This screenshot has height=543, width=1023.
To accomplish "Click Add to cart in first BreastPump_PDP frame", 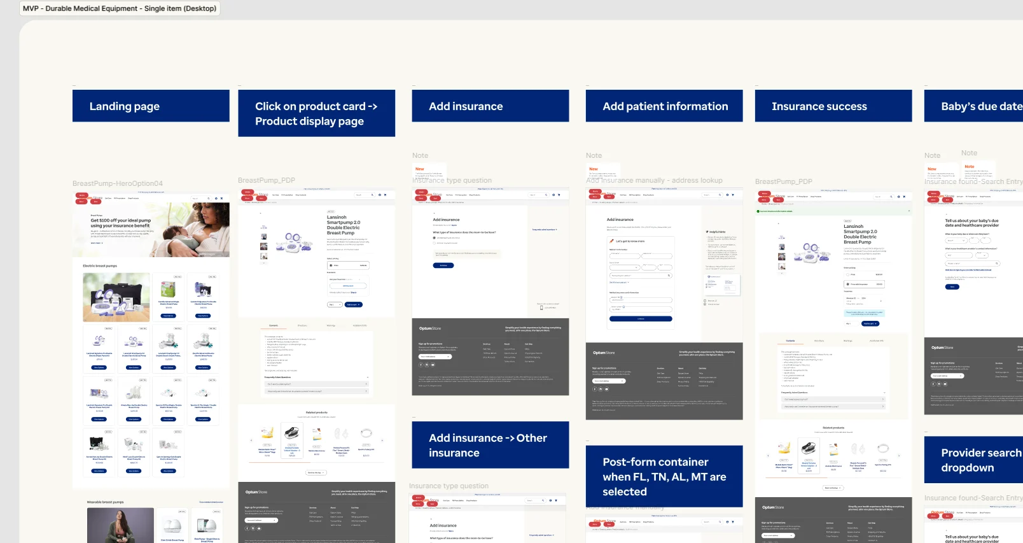I will (354, 305).
